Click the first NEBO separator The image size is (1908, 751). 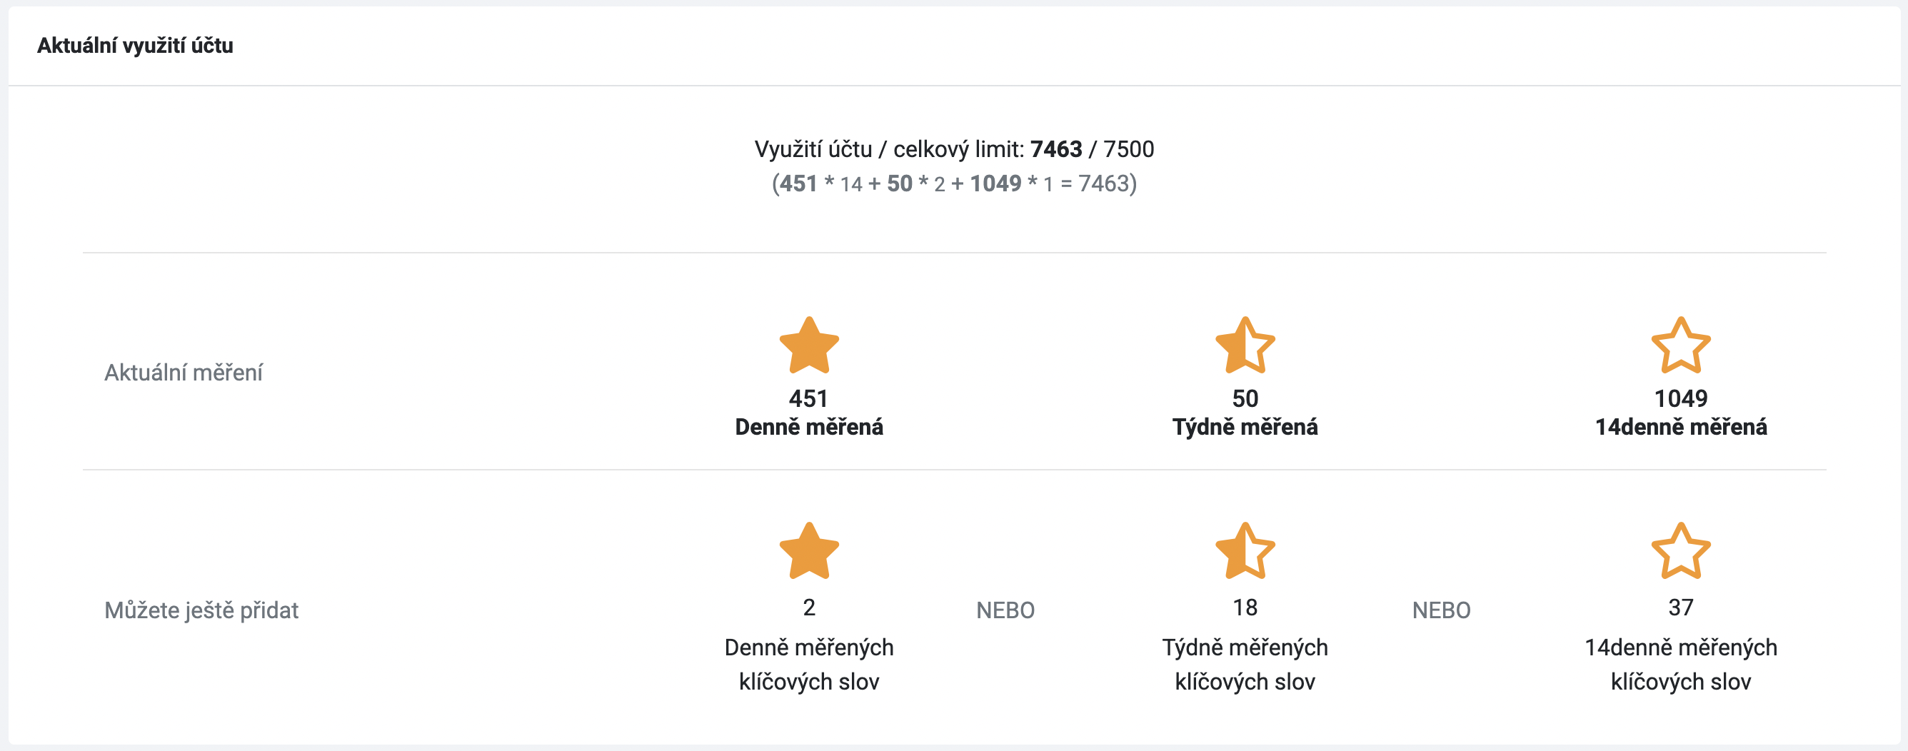click(1005, 610)
